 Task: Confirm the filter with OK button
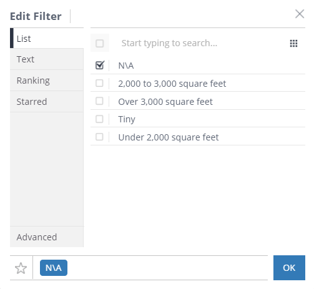[289, 268]
